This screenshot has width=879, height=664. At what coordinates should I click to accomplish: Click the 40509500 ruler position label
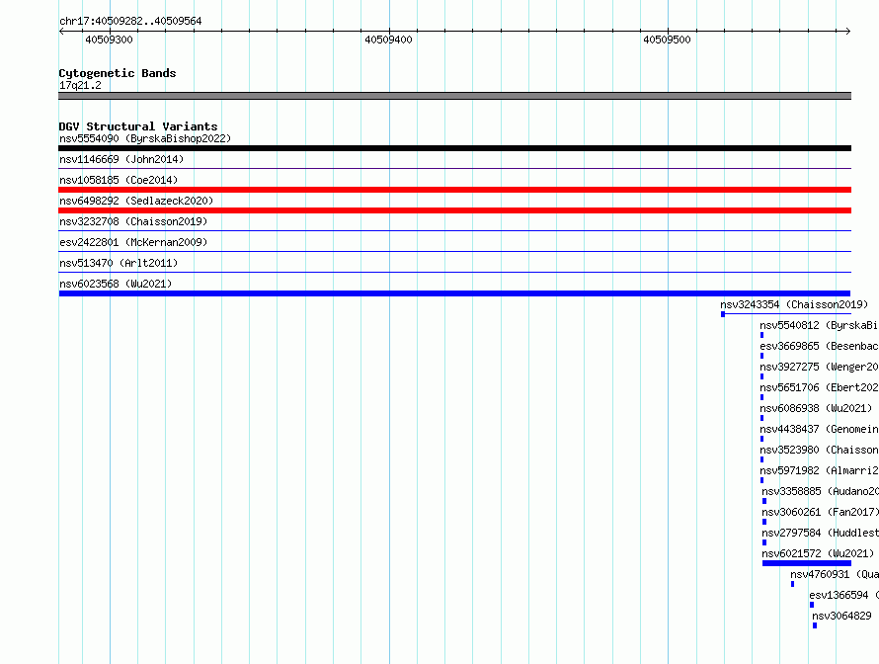pyautogui.click(x=667, y=40)
